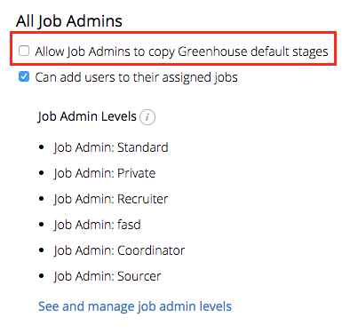This screenshot has width=342, height=333.
Task: Click the 'All Job Admins' section heading
Action: tap(69, 21)
